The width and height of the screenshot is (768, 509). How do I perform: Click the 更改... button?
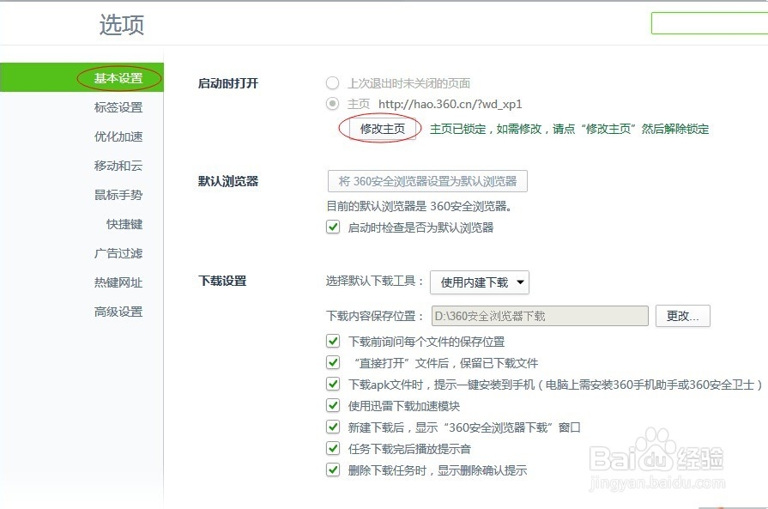pyautogui.click(x=683, y=316)
